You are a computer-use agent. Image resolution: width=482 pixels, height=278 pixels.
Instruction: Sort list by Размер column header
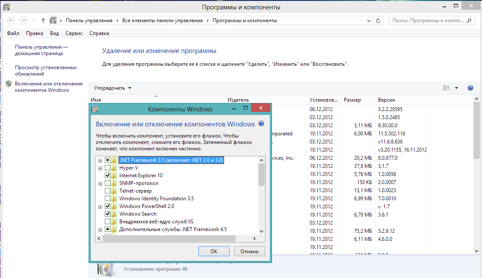(352, 100)
